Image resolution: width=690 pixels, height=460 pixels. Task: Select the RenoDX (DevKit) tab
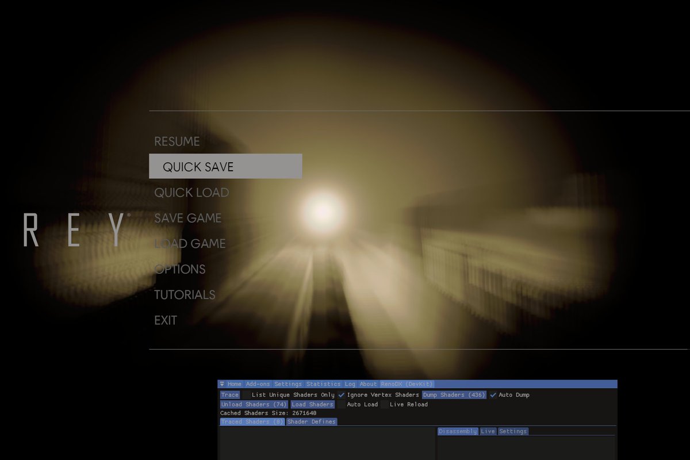point(407,384)
